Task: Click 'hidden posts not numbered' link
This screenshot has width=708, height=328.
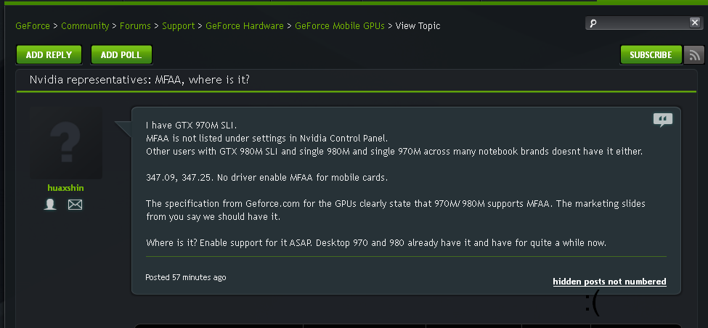Action: (x=609, y=282)
